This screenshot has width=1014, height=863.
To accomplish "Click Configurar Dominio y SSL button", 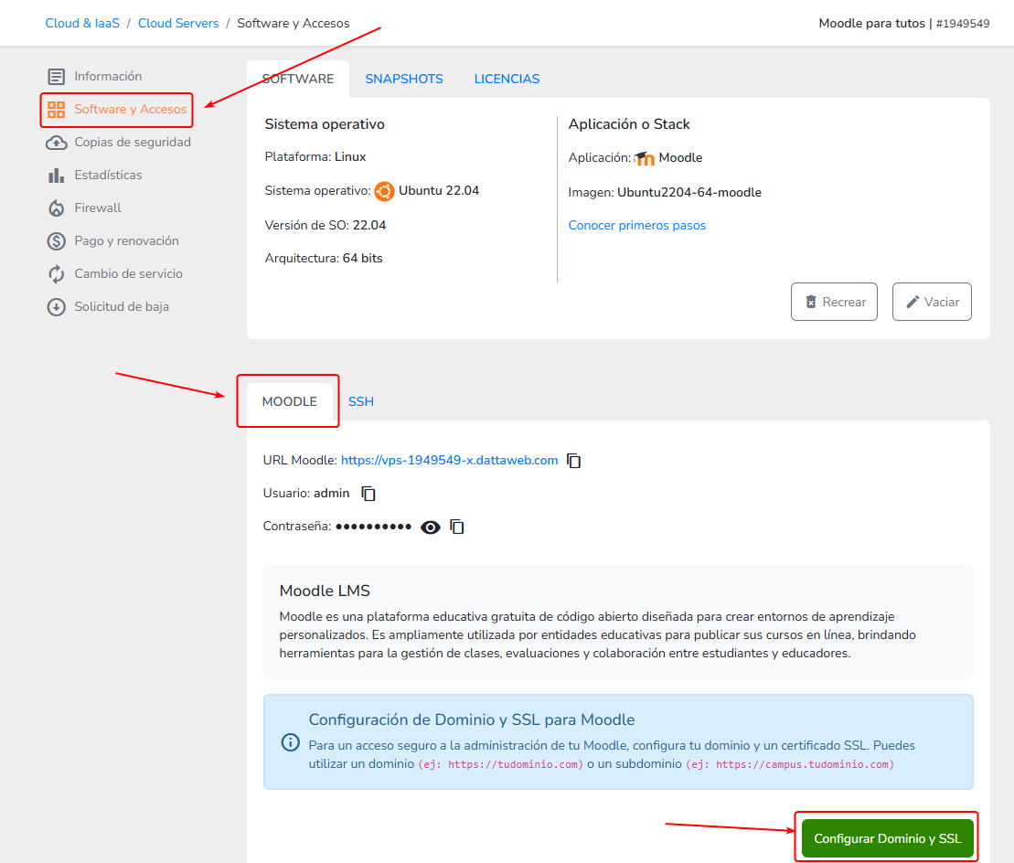I will pyautogui.click(x=887, y=838).
